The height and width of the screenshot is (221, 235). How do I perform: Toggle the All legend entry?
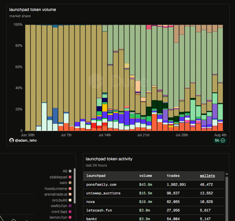(x=67, y=171)
